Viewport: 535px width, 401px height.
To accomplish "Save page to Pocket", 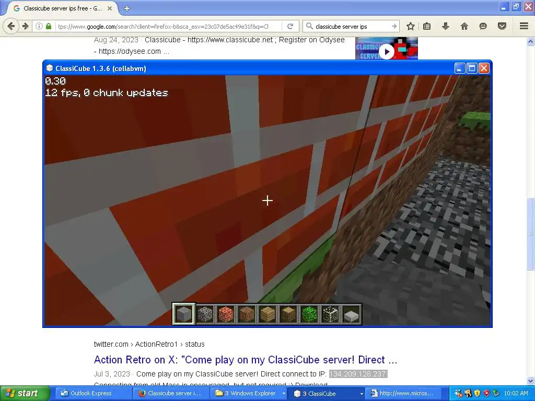I will click(x=502, y=26).
